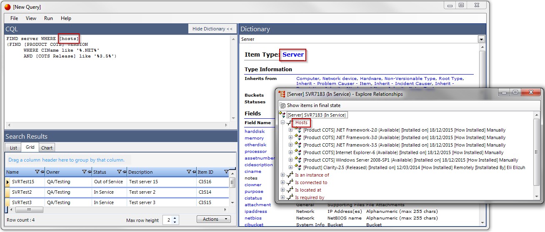Expand the .NET Framework-3.5 tree item
This screenshot has height=232, width=545.
[291, 145]
